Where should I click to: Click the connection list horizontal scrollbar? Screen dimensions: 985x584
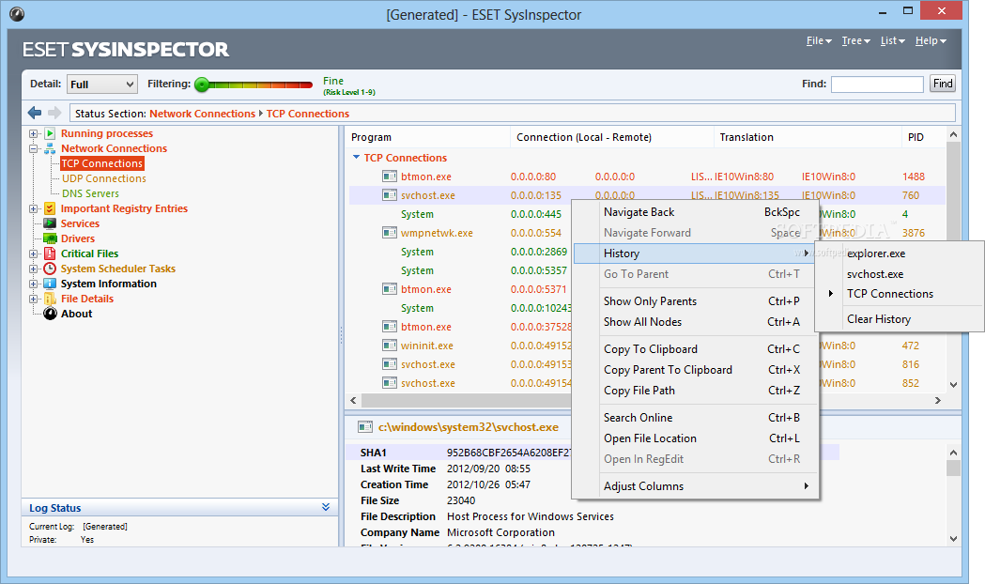coord(464,400)
